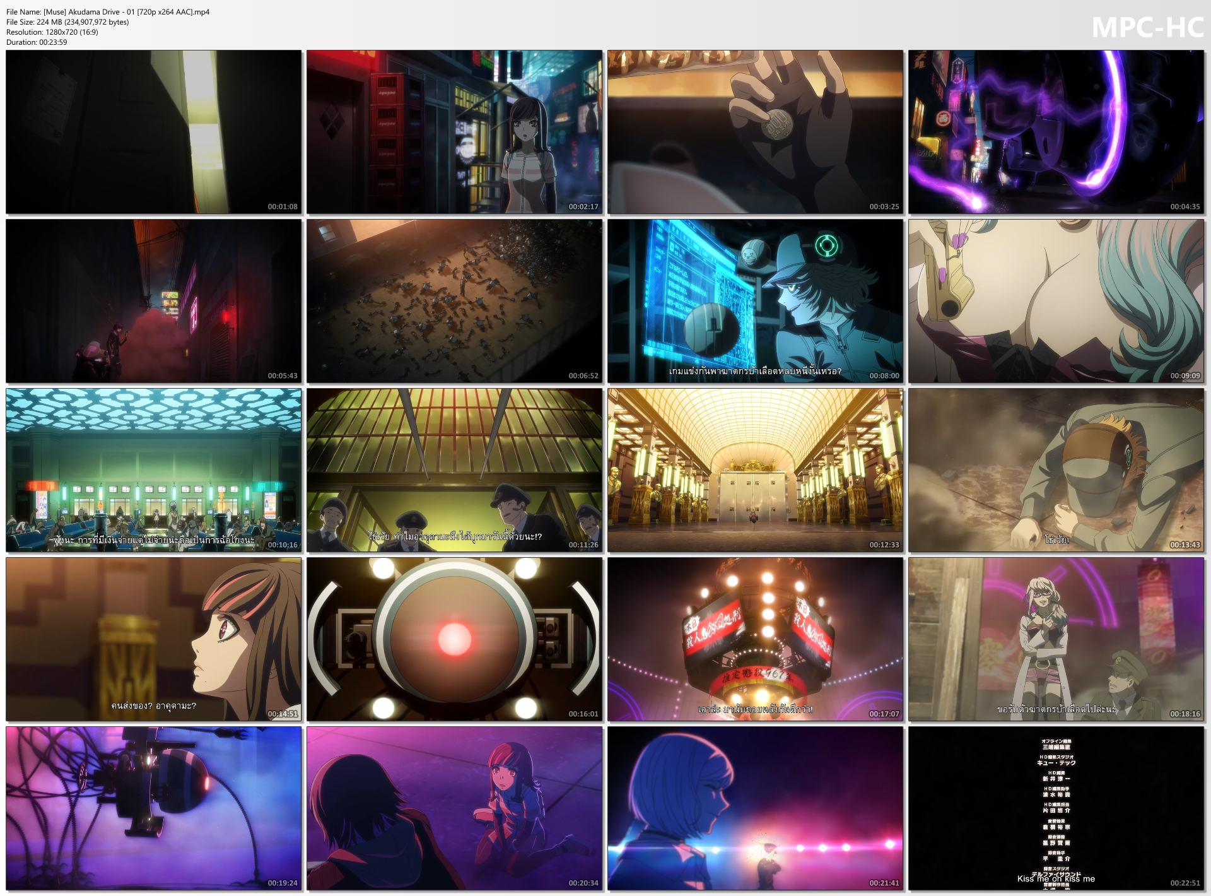The image size is (1211, 896).
Task: Select the red smoke alley frame 00:05:43
Action: click(154, 301)
